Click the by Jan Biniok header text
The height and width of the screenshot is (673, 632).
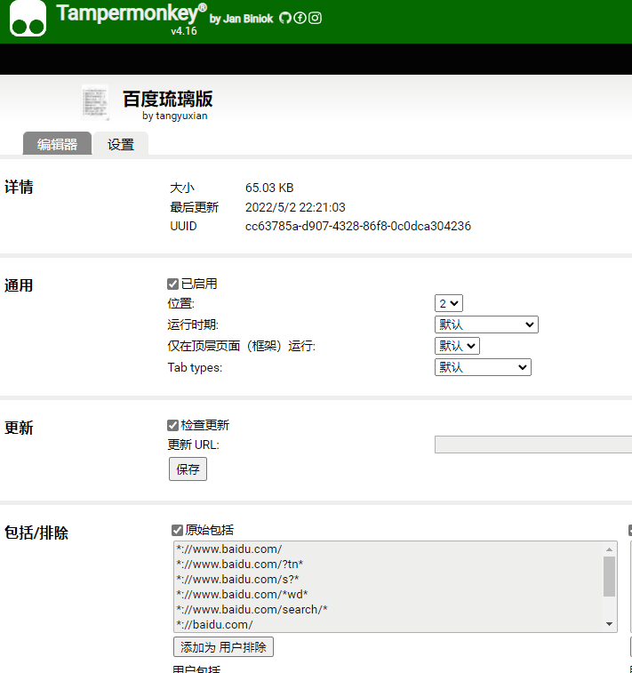[241, 19]
